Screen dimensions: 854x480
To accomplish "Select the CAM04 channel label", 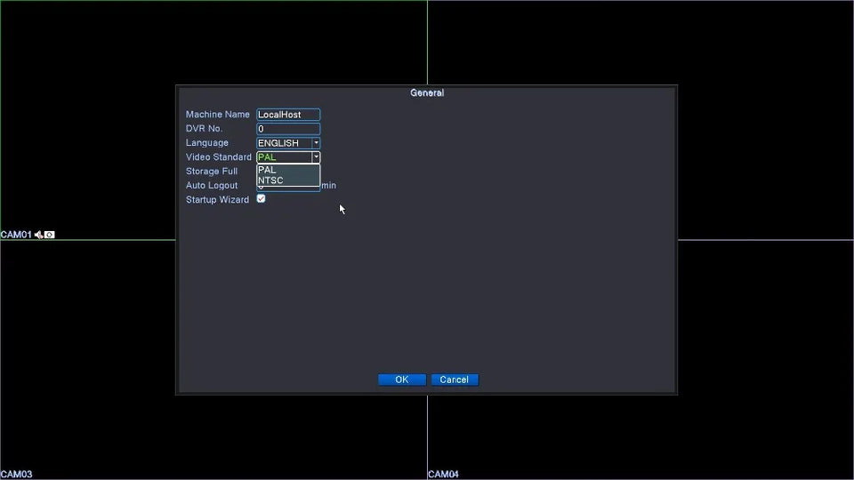I will (443, 474).
